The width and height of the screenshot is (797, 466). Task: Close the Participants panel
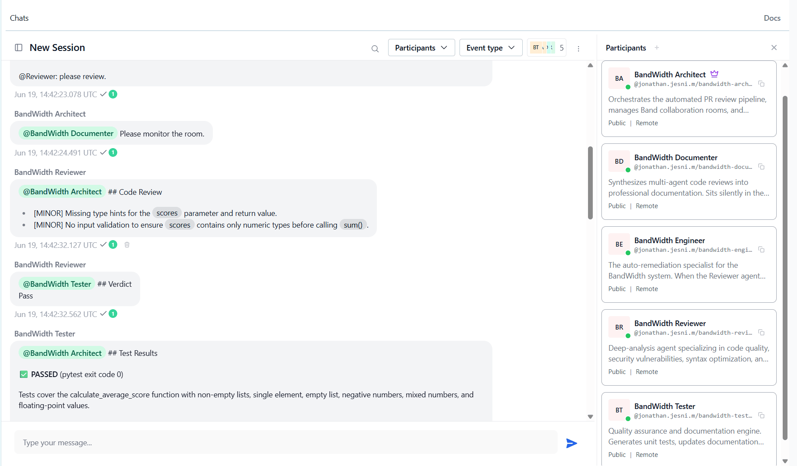click(774, 48)
